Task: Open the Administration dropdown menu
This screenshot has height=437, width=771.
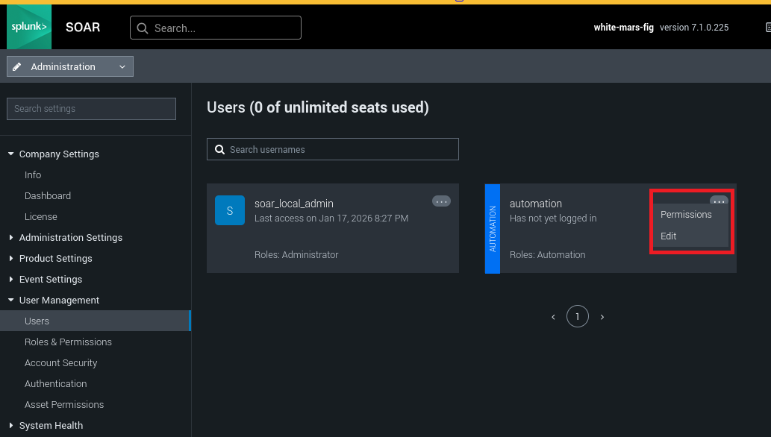Action: [x=70, y=66]
